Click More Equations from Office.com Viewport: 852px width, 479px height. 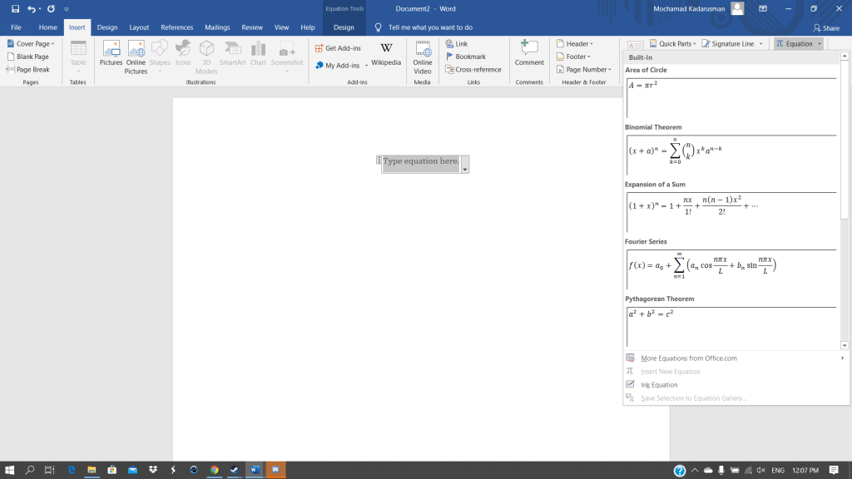click(688, 358)
